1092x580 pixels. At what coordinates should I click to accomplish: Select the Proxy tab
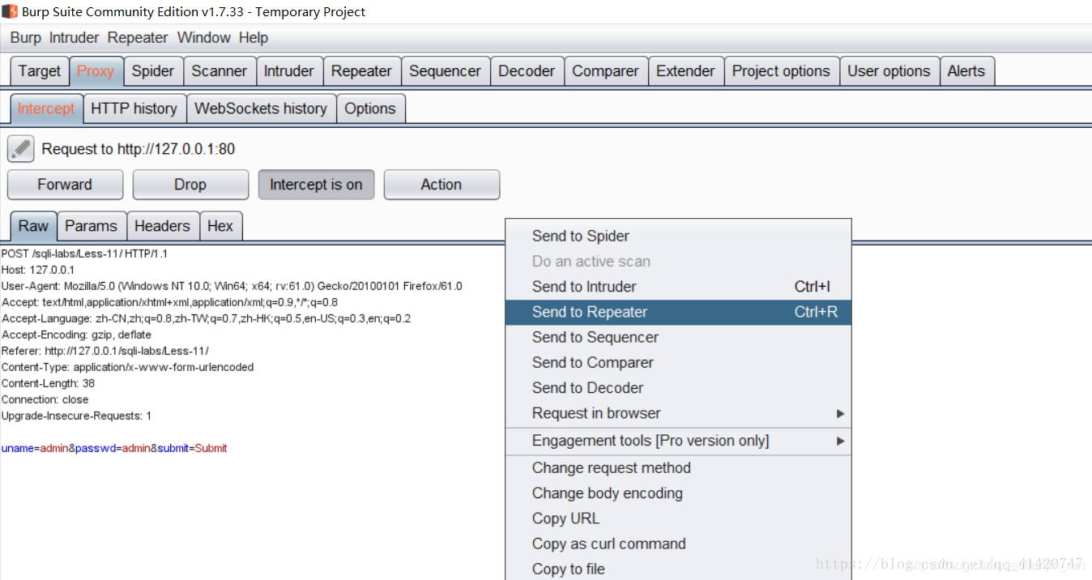pyautogui.click(x=96, y=71)
